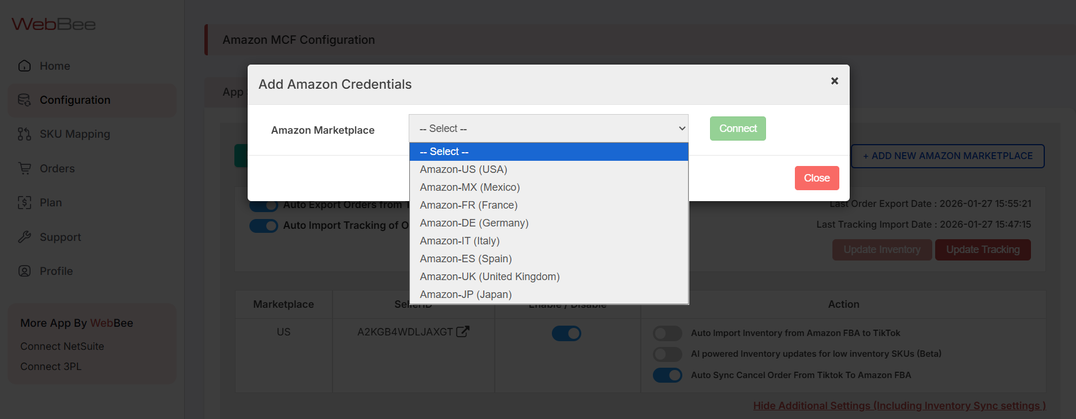Open the Connect NetSuite link
1076x419 pixels.
[62, 346]
